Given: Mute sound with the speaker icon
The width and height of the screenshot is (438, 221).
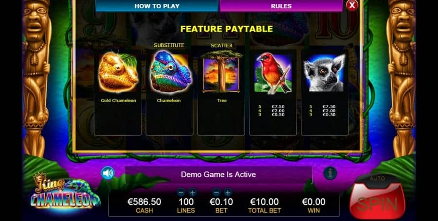Looking at the screenshot, I should coord(108,173).
